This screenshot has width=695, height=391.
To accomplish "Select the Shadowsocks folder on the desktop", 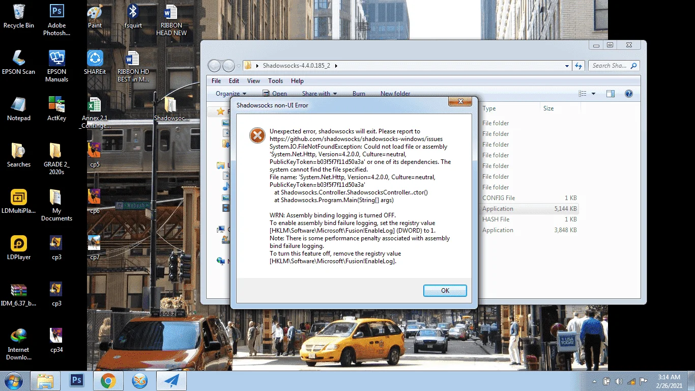I will pyautogui.click(x=171, y=109).
